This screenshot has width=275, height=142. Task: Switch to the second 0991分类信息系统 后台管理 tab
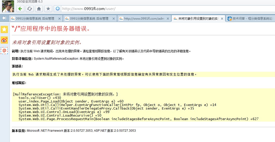(x=89, y=19)
